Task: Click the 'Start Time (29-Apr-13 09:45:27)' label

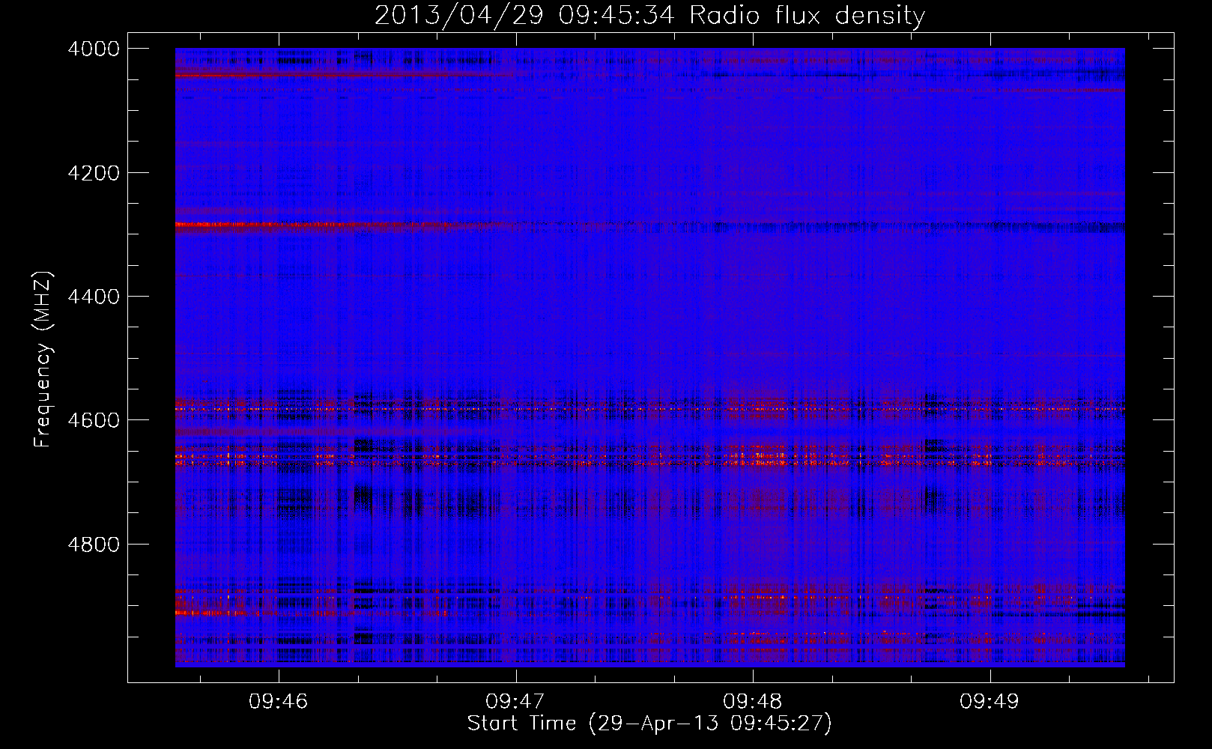Action: pyautogui.click(x=649, y=724)
